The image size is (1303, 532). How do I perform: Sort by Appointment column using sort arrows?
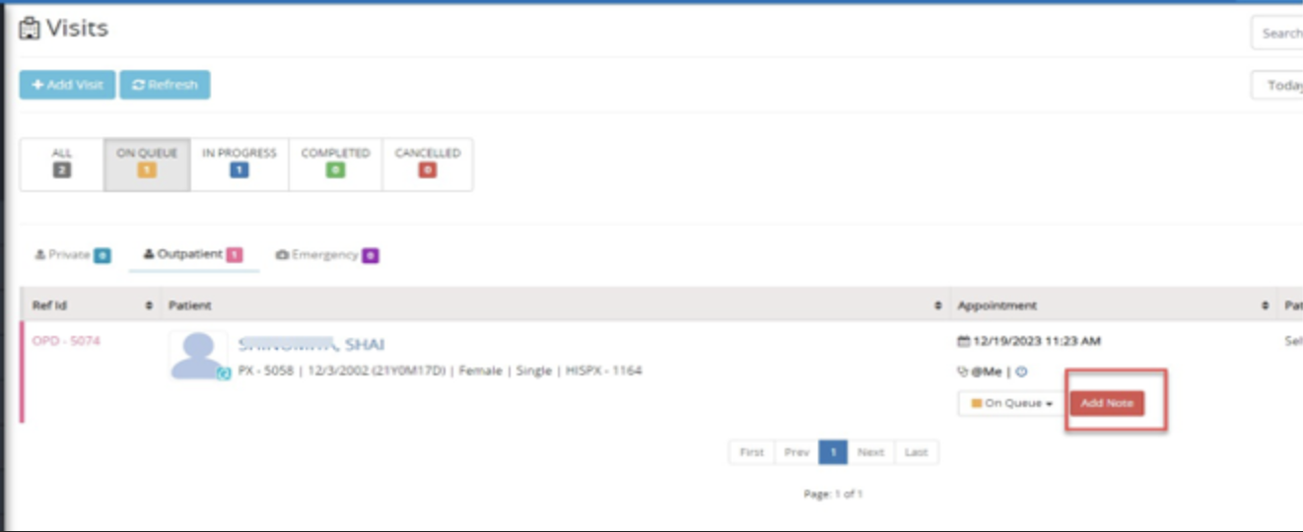click(1266, 306)
